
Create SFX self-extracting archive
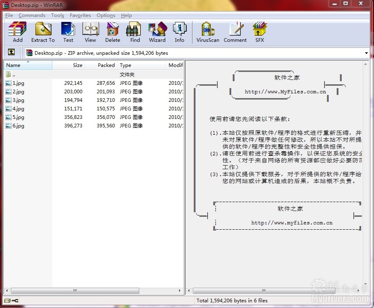point(259,32)
